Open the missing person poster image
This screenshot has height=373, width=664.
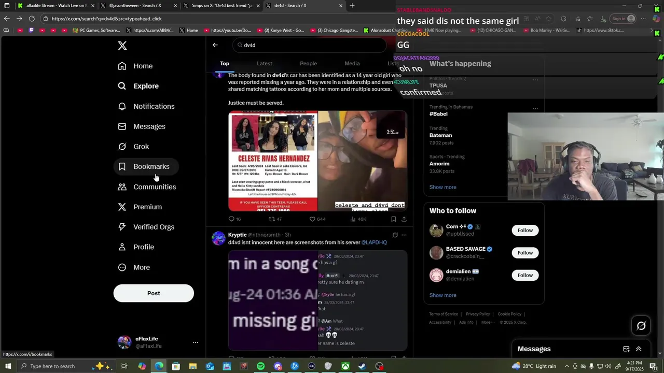coord(273,161)
